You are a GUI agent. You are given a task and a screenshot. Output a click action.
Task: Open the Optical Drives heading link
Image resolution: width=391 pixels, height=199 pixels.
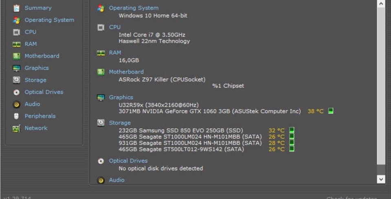128,161
